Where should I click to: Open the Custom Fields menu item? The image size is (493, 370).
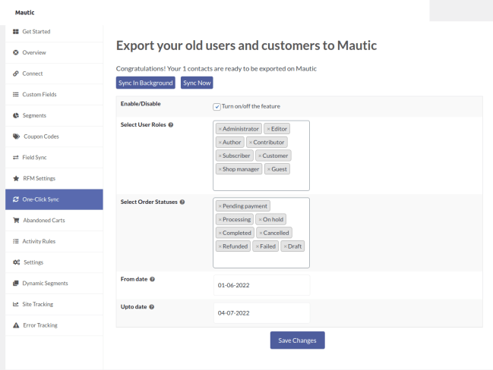coord(39,95)
